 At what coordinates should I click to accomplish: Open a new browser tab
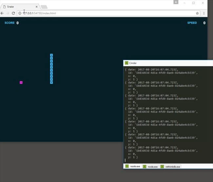click(x=44, y=7)
